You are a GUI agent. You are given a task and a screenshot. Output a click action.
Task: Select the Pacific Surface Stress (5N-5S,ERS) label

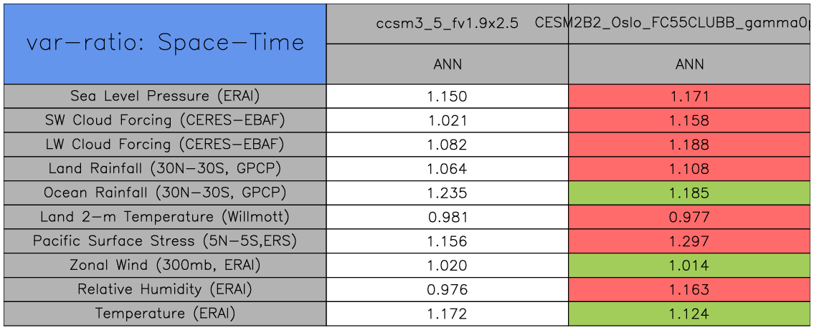point(165,241)
